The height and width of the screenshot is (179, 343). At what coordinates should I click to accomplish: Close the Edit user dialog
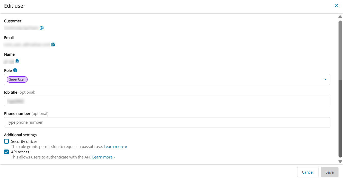pos(336,6)
